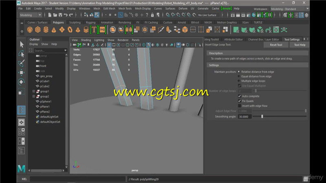This screenshot has height=183, width=326.
Task: Click the Tool Help button
Action: (x=300, y=45)
